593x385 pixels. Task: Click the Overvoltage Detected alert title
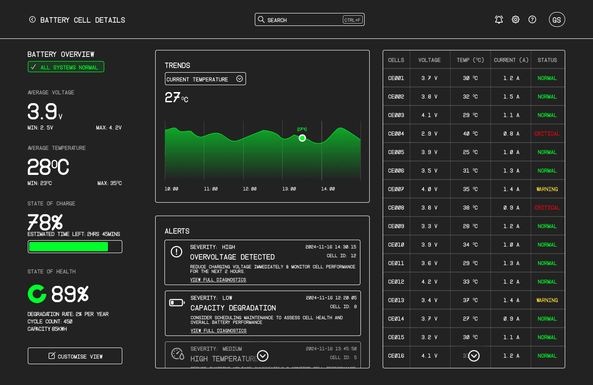[232, 257]
